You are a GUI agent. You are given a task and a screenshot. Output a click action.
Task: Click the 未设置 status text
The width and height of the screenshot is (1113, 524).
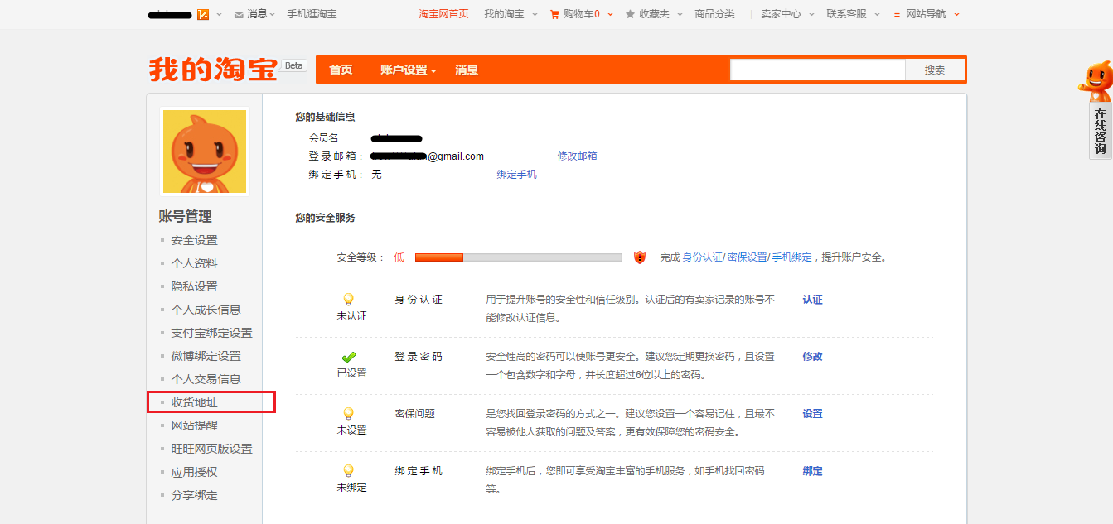click(351, 430)
